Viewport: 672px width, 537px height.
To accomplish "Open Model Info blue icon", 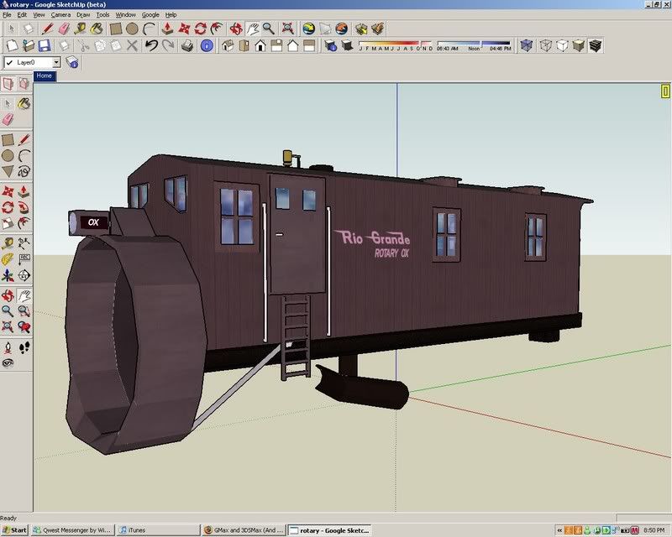I will [207, 45].
